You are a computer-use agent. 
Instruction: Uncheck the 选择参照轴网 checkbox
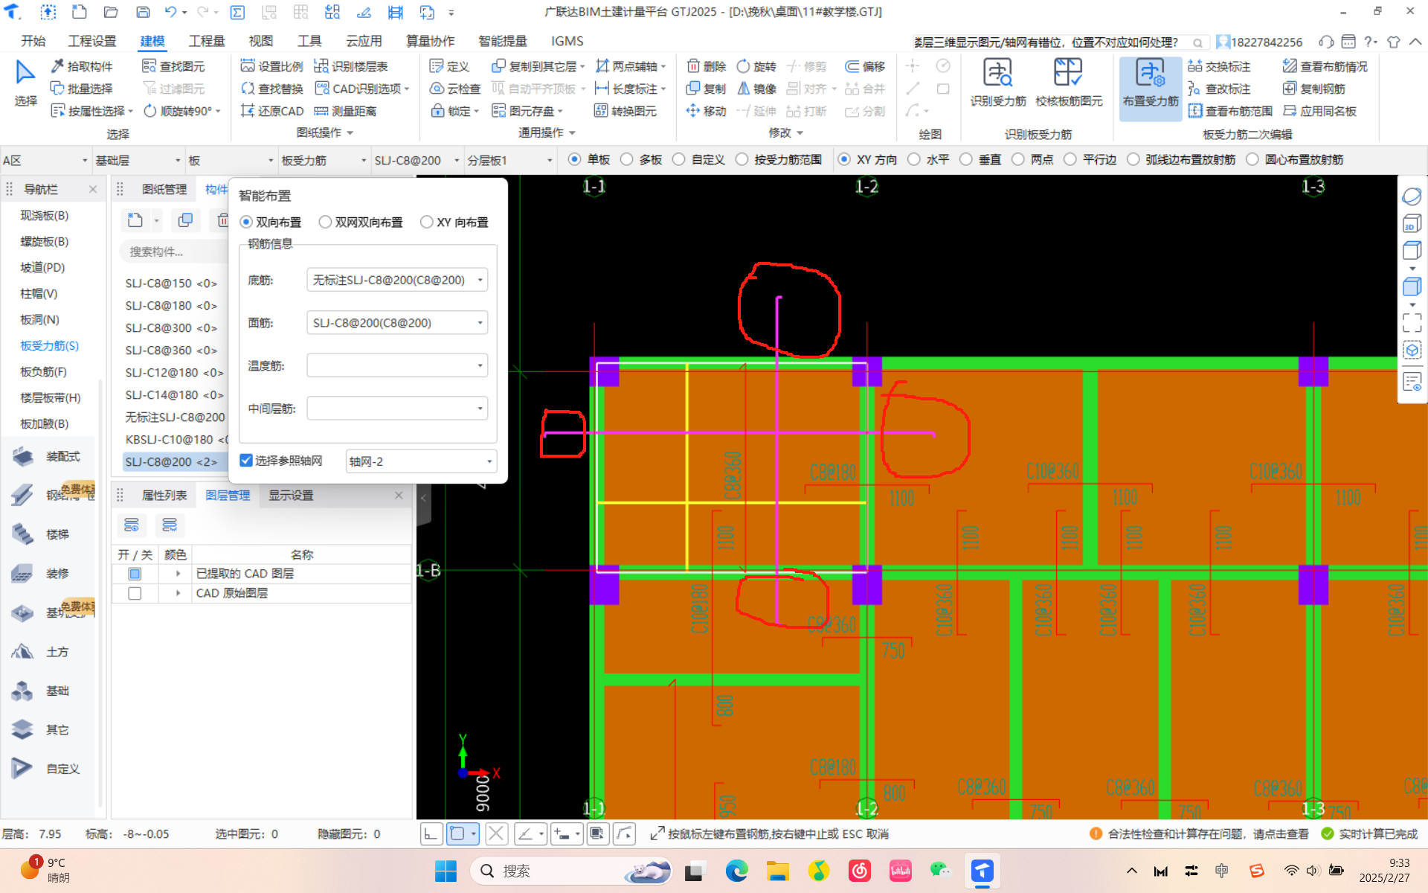point(246,461)
